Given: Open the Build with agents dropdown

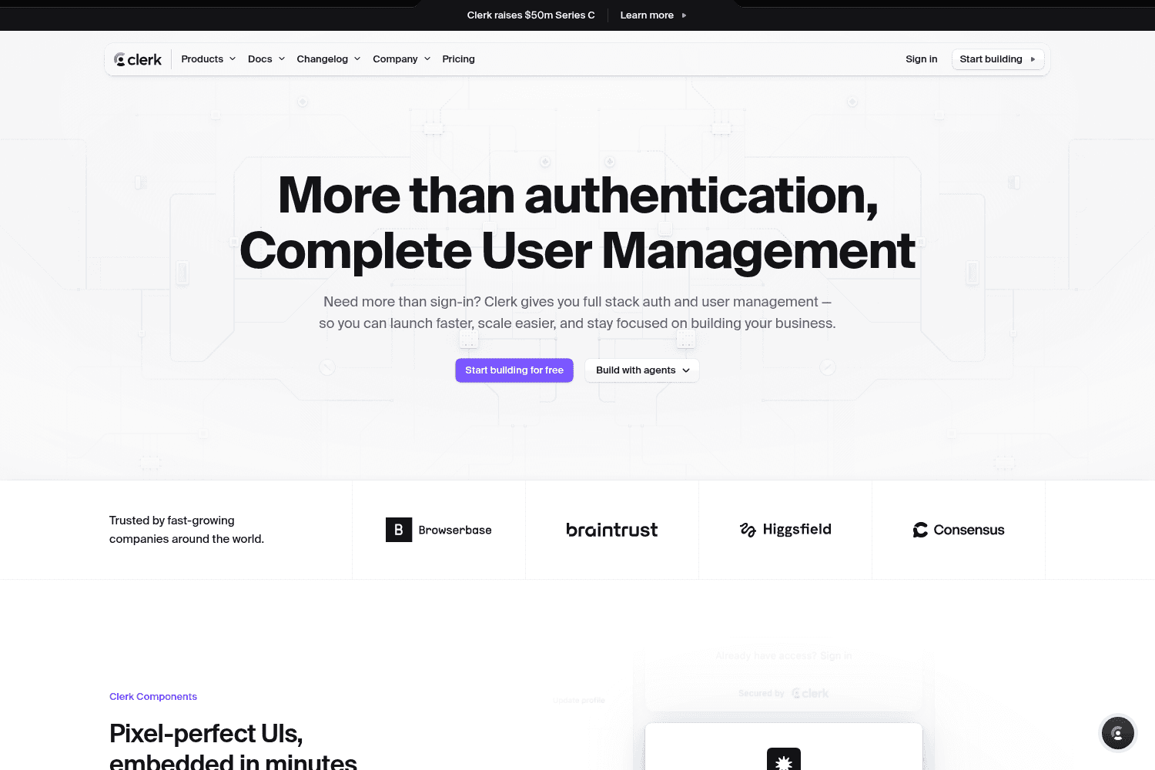Looking at the screenshot, I should 642,370.
